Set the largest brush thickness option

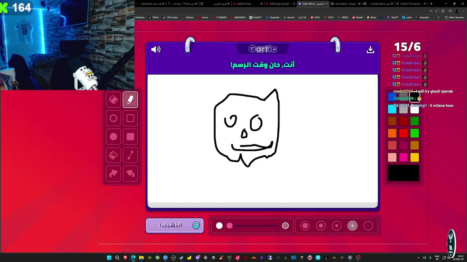pyautogui.click(x=305, y=226)
